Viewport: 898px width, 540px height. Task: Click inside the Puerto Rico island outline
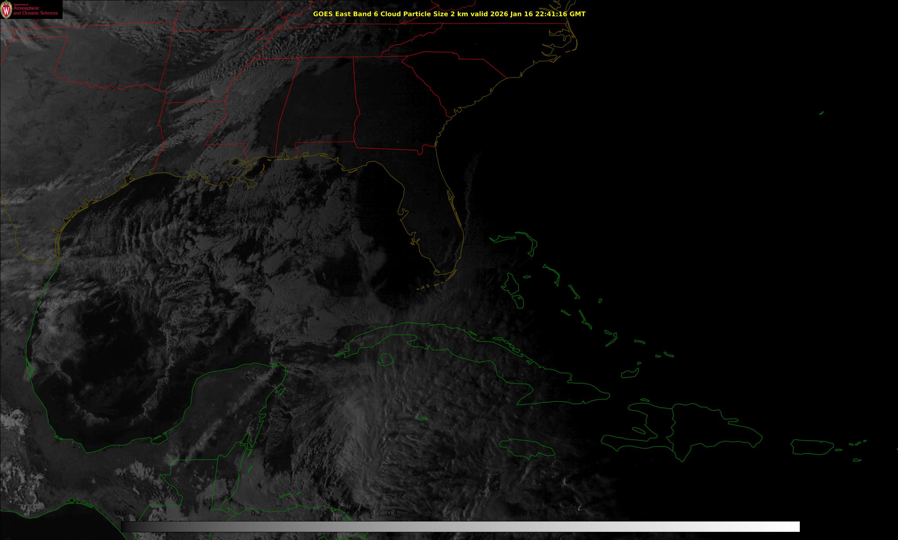click(812, 447)
